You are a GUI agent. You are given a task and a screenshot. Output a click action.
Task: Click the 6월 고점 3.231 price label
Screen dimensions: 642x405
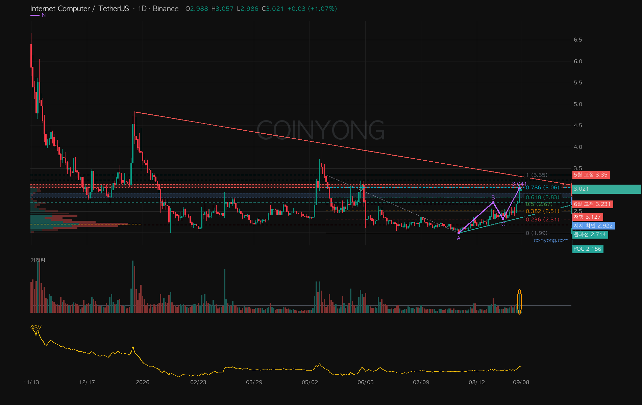(592, 204)
